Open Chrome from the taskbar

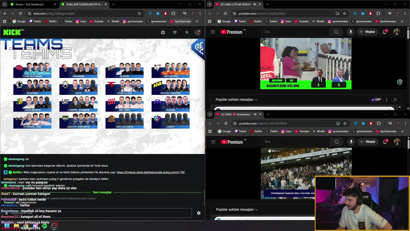pos(26,226)
